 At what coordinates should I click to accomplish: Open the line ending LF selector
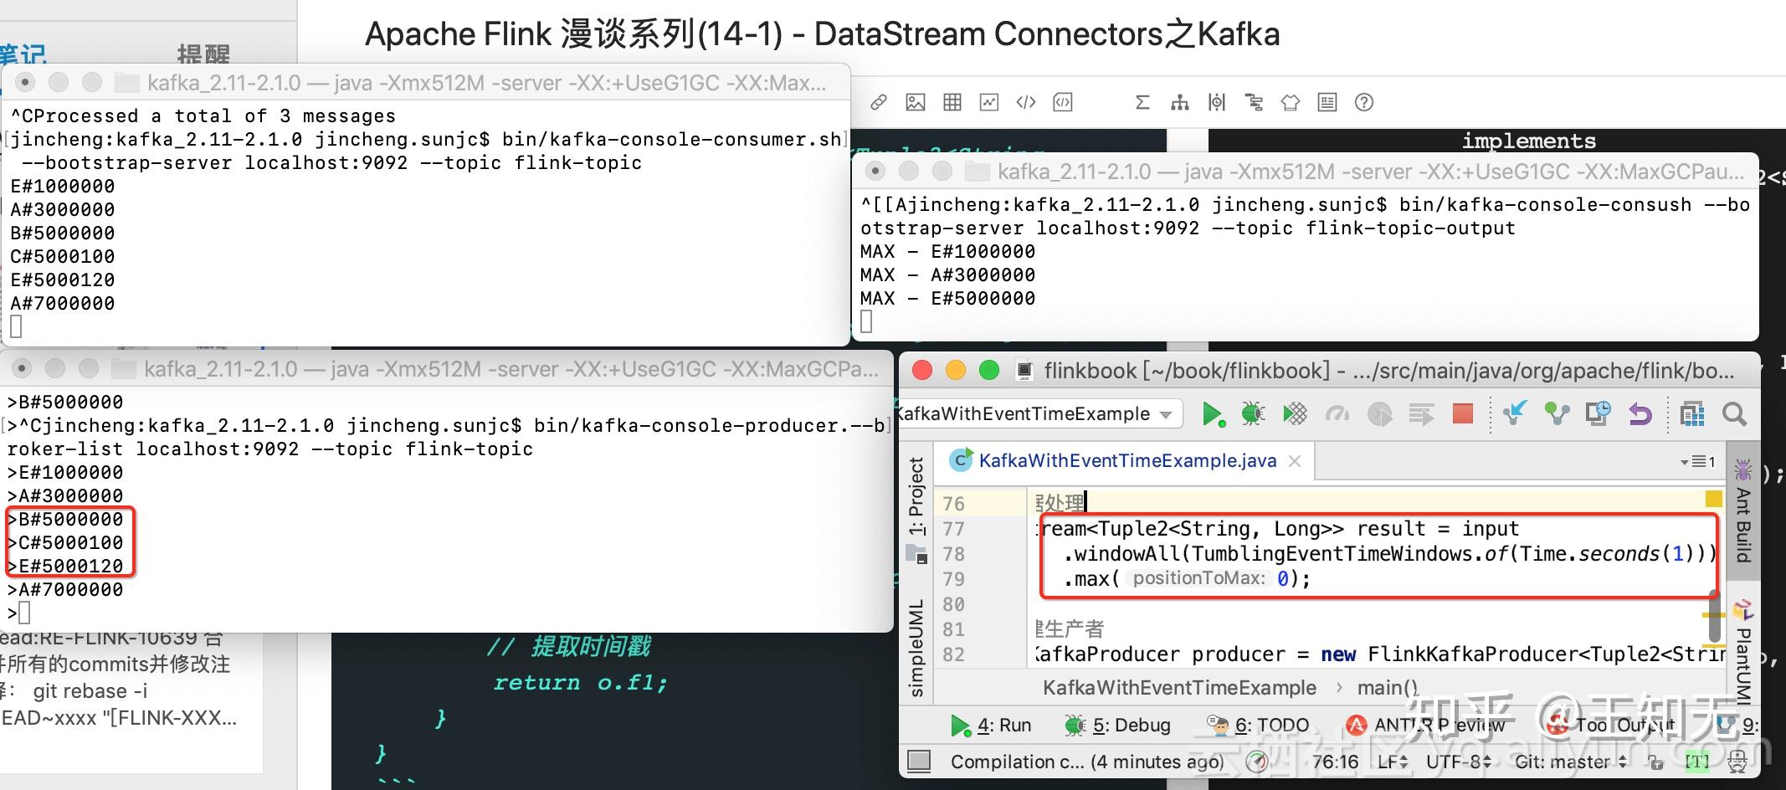[1388, 762]
